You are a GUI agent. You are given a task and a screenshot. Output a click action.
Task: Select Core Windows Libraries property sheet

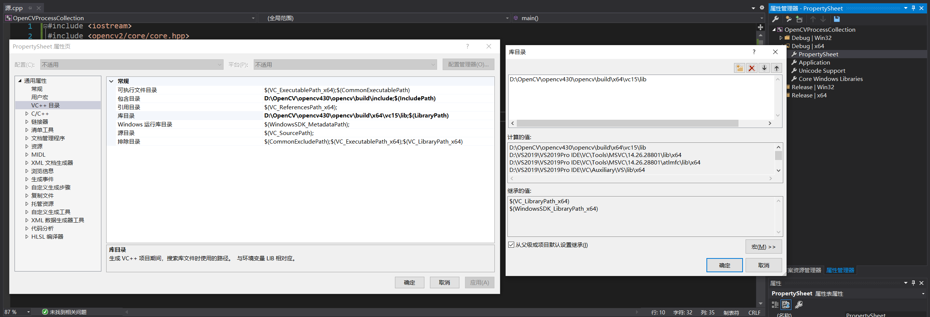[x=831, y=79]
